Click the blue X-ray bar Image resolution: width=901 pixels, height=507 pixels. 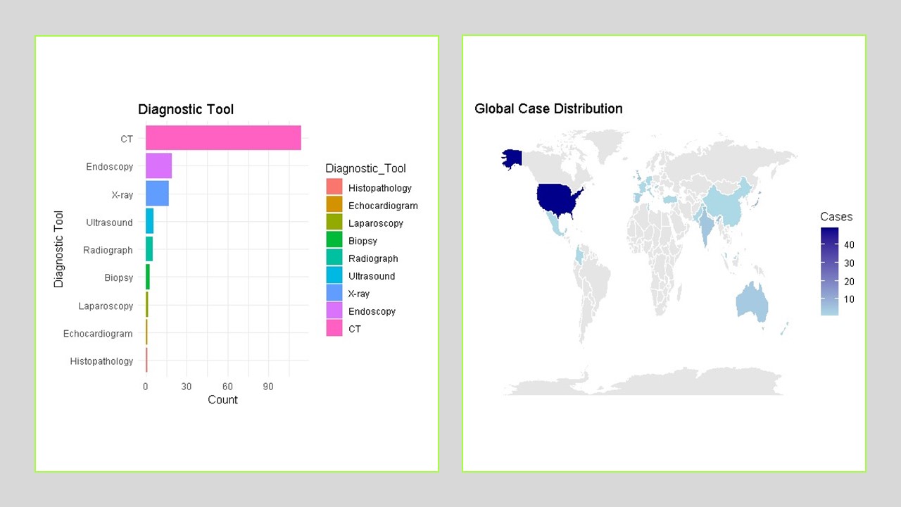pos(157,194)
